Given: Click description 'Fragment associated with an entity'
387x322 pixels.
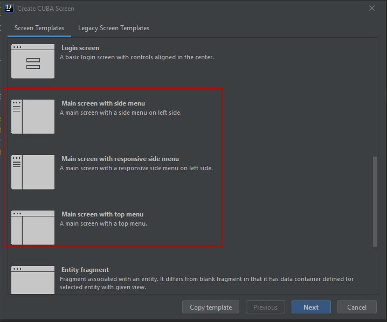Looking at the screenshot, I should [x=207, y=283].
